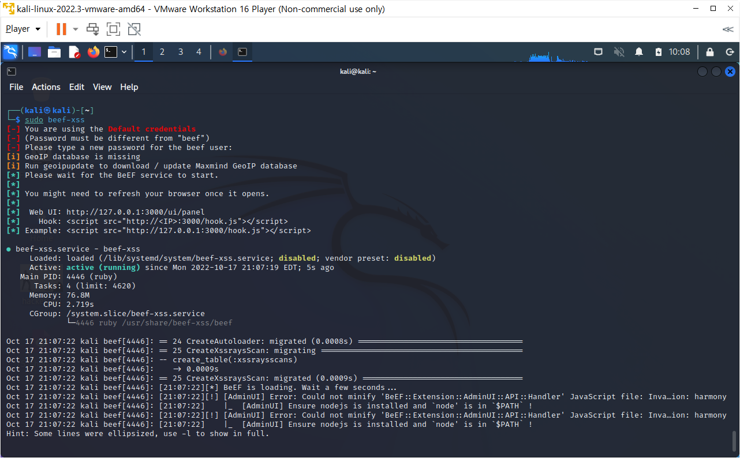
Task: Unmute audio via the volume icon
Action: pyautogui.click(x=619, y=52)
